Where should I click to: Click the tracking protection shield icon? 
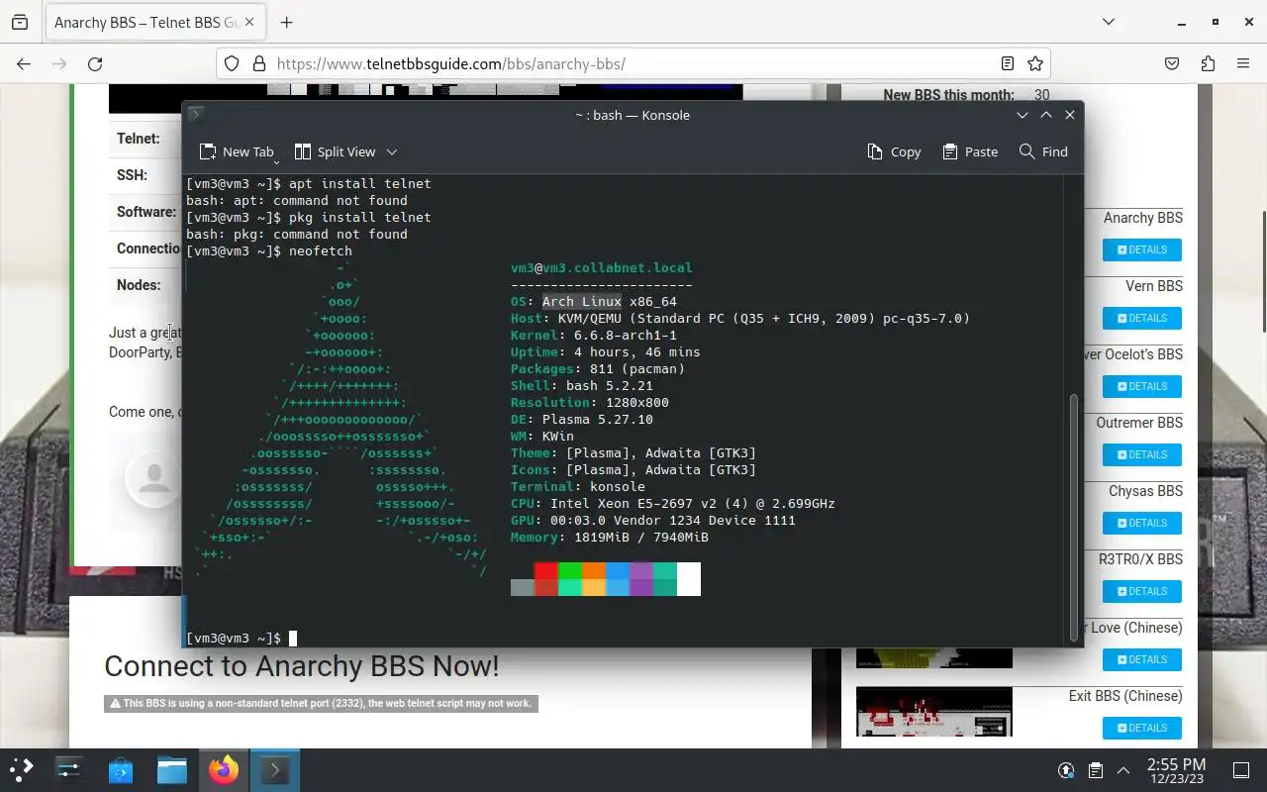231,63
